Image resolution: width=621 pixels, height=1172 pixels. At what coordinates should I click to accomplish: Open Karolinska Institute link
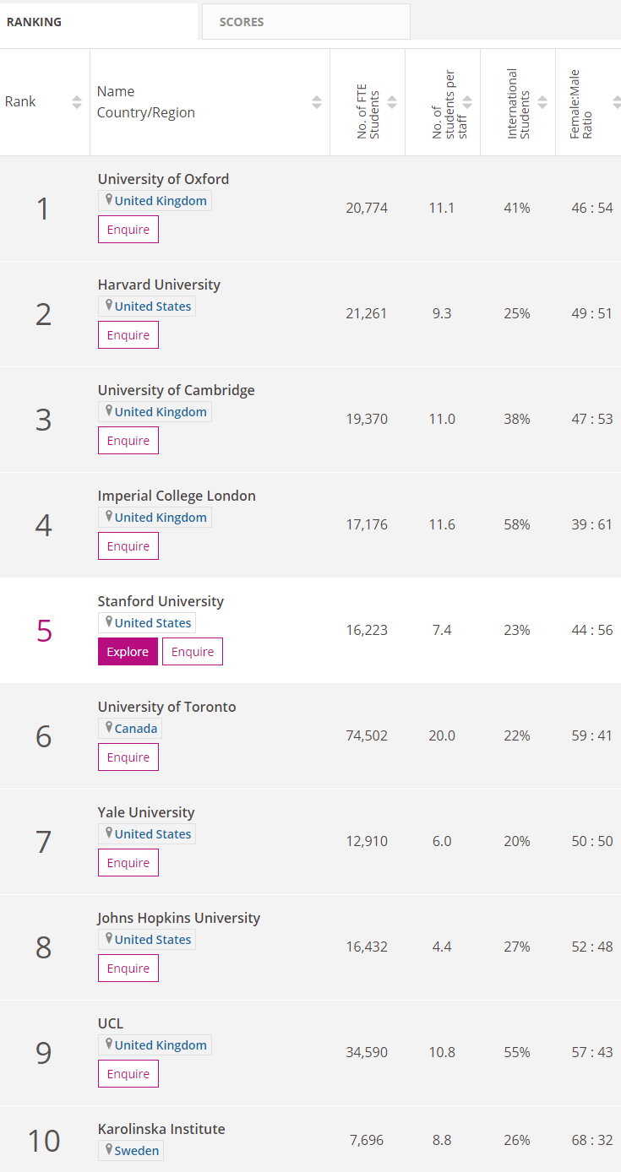[x=161, y=1129]
